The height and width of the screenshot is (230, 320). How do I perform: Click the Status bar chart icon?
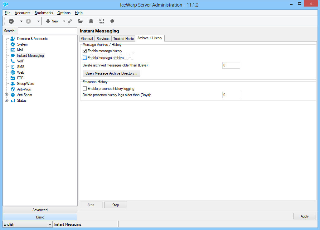click(13, 100)
